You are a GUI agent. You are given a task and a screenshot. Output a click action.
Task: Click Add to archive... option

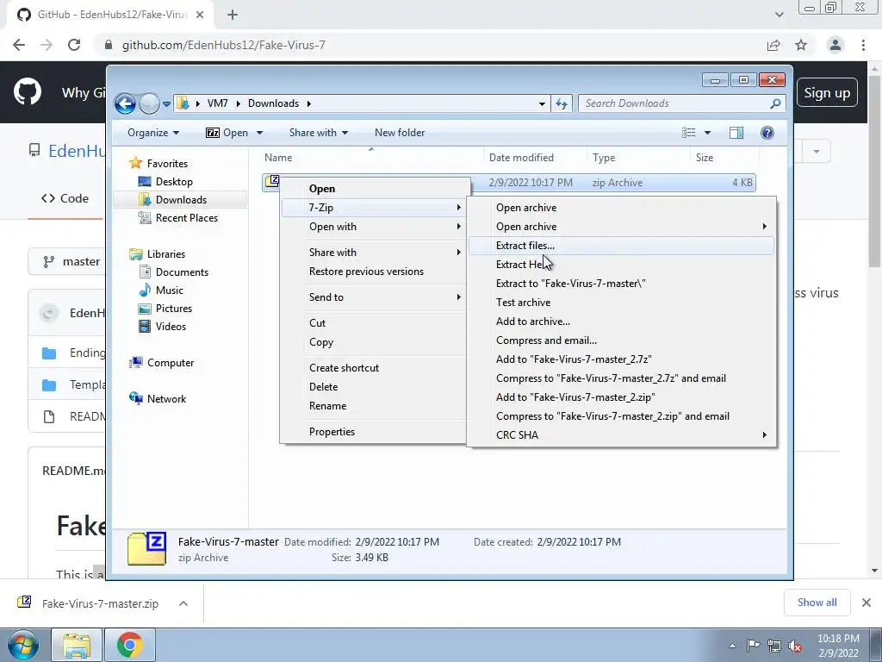click(622, 322)
